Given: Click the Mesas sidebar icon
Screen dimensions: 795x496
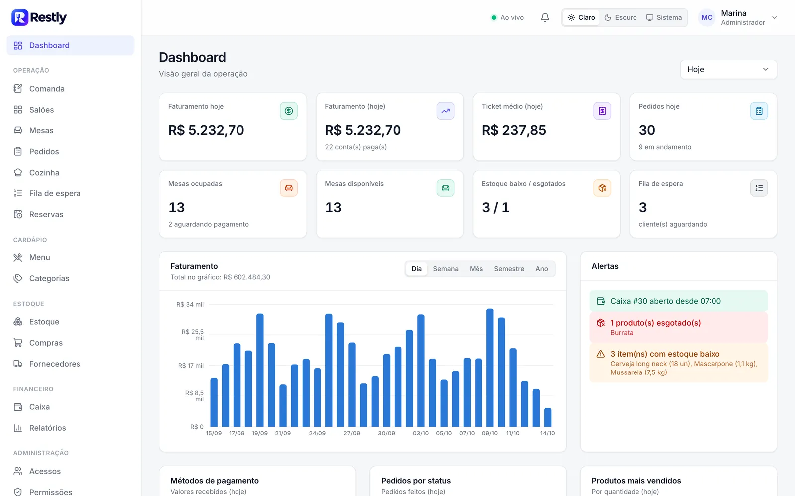Looking at the screenshot, I should point(18,130).
